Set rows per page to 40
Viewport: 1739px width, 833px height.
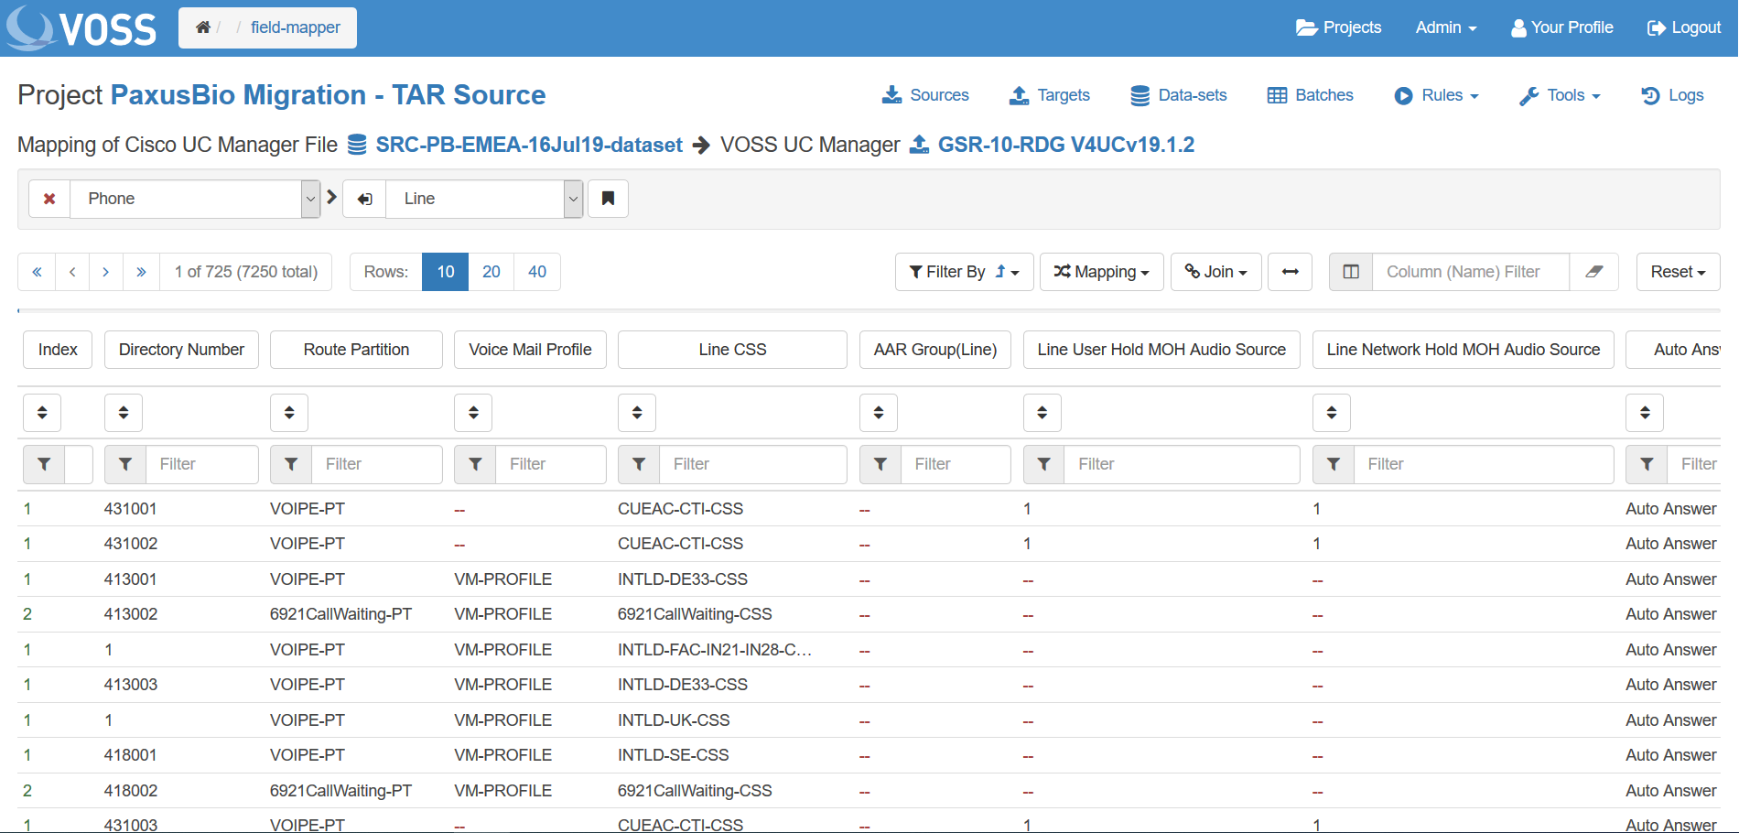click(x=537, y=272)
